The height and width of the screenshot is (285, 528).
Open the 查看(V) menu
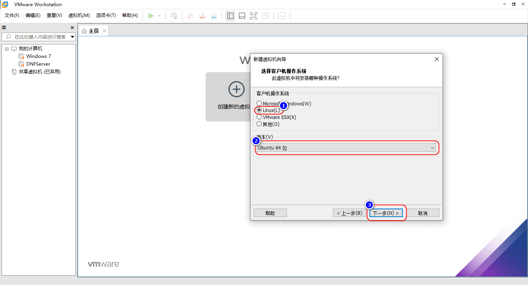(54, 15)
